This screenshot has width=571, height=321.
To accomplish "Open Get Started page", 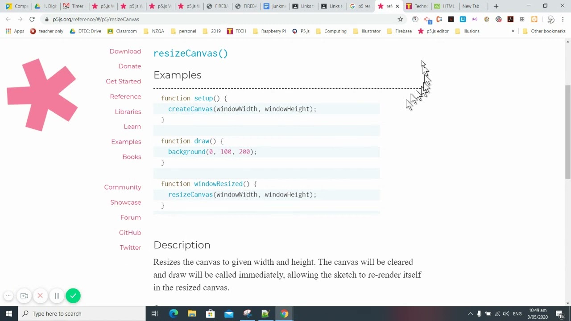I will click(124, 81).
